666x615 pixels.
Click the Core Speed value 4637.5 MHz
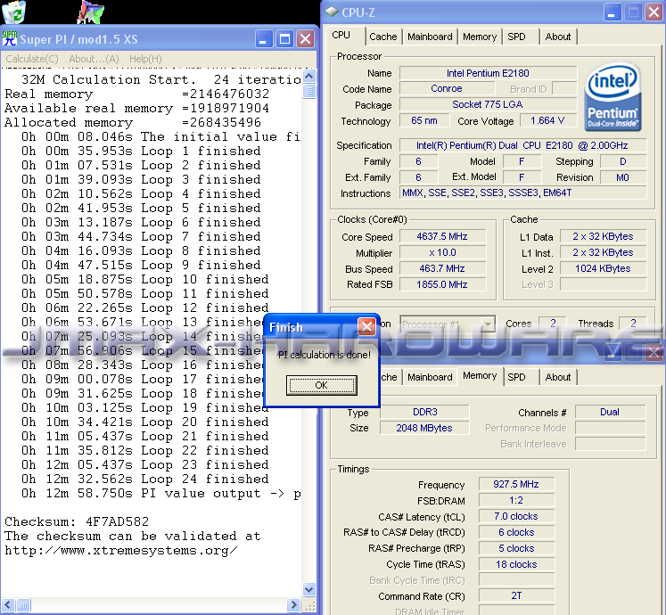coord(442,236)
